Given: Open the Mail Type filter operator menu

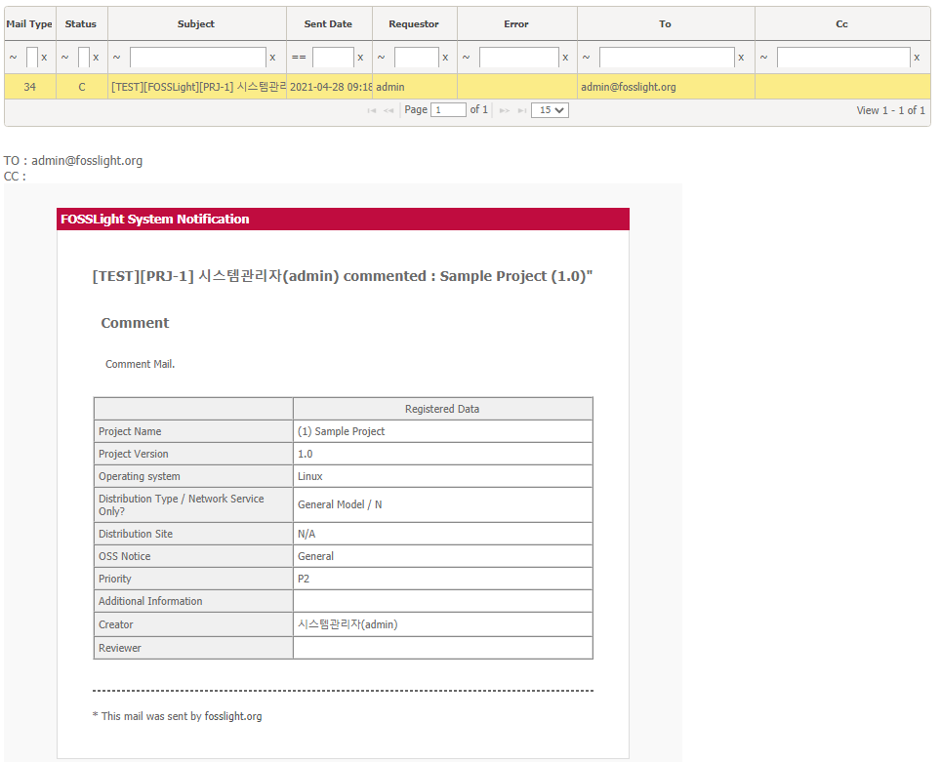Looking at the screenshot, I should [x=14, y=58].
